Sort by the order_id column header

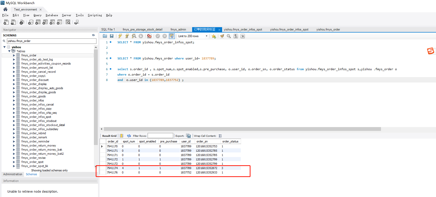click(113, 141)
